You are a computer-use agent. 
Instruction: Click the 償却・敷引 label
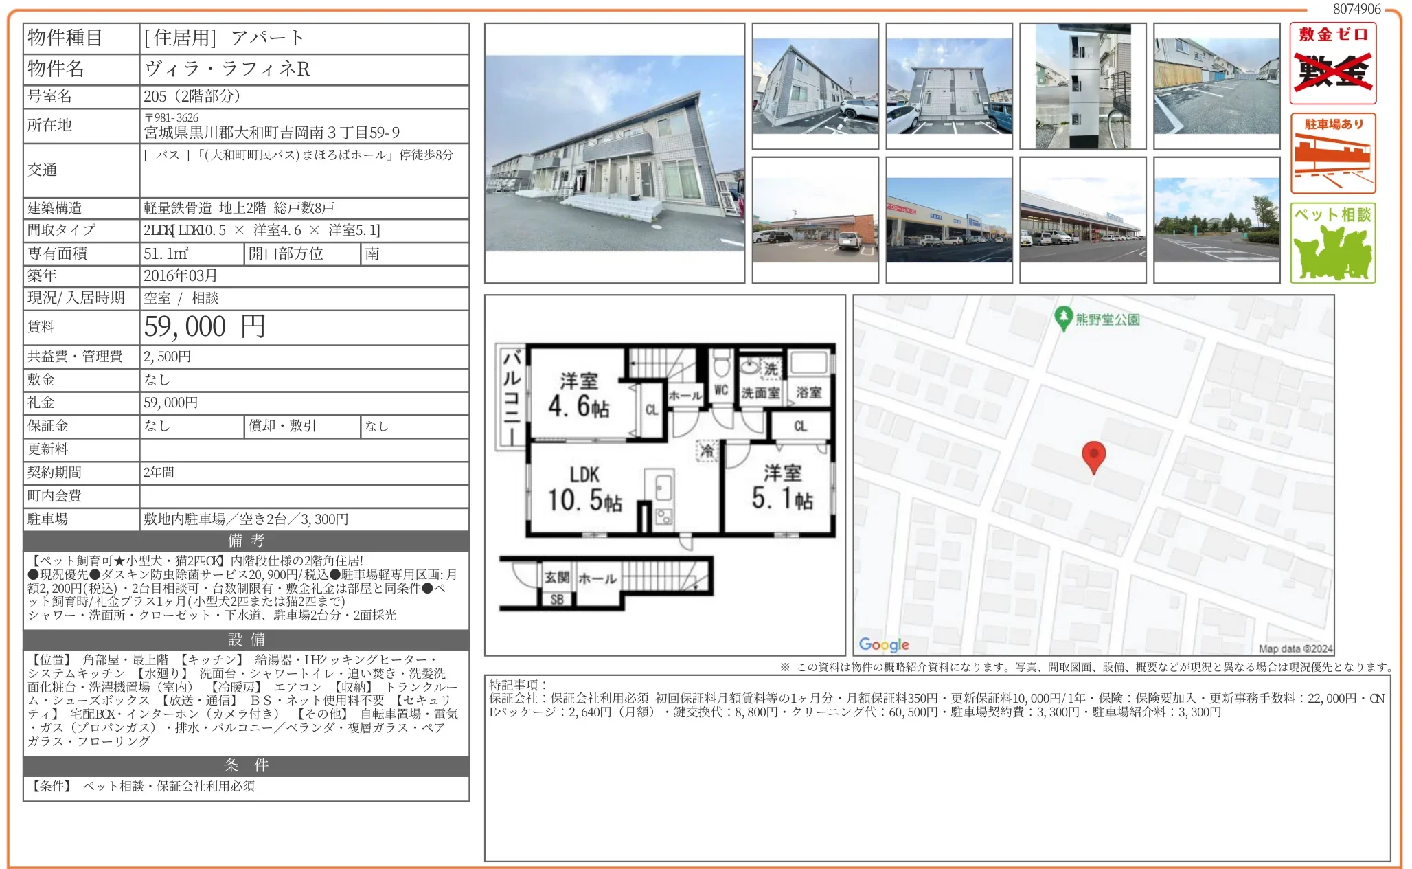pos(282,426)
